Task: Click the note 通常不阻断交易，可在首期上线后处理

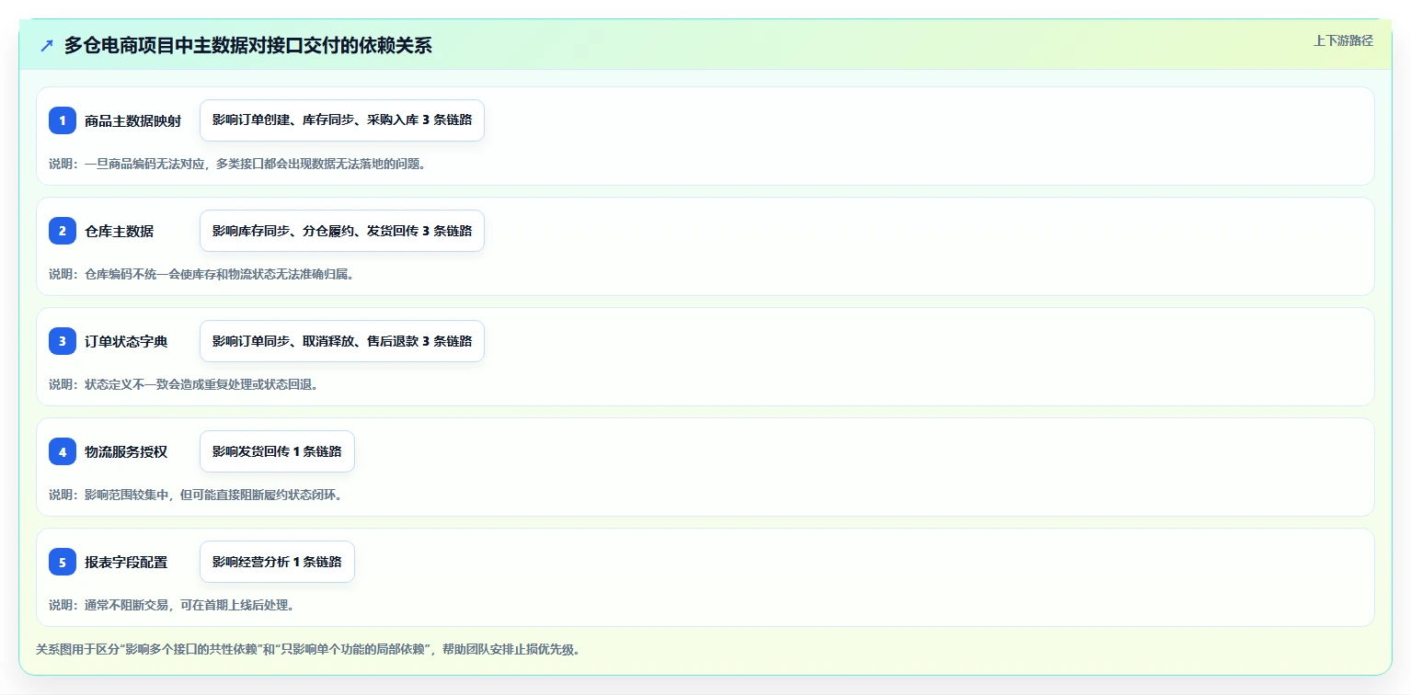Action: point(172,605)
